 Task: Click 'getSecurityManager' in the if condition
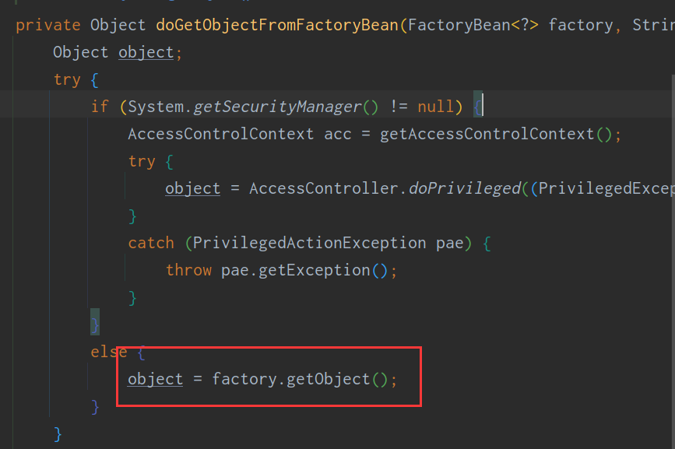point(277,107)
